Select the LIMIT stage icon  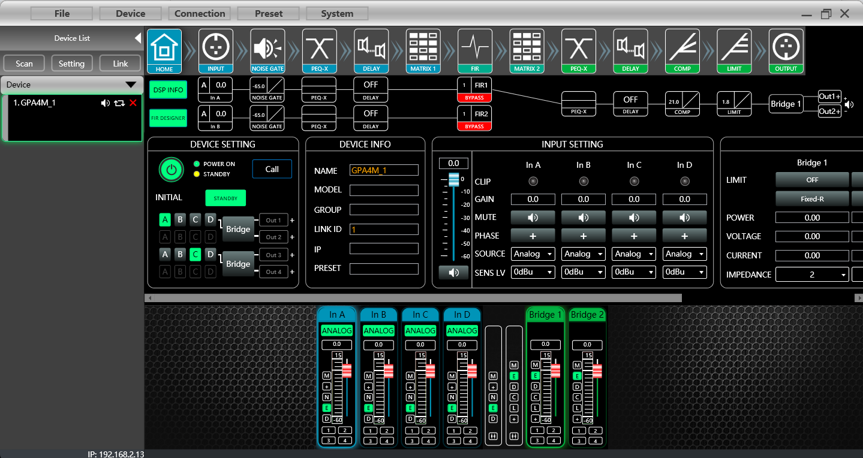734,51
